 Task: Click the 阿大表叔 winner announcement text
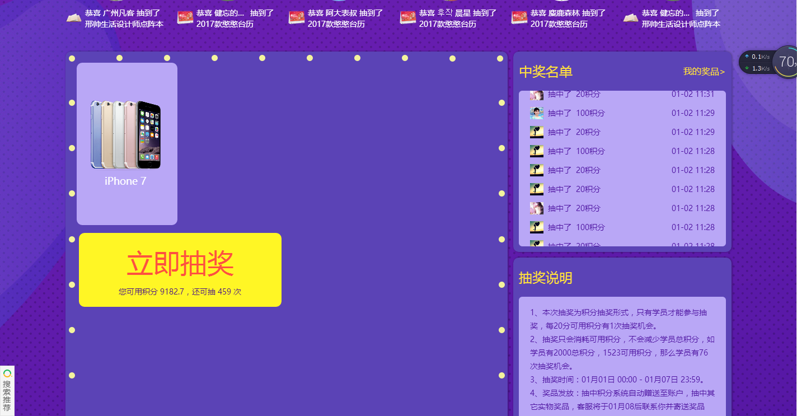click(x=345, y=18)
